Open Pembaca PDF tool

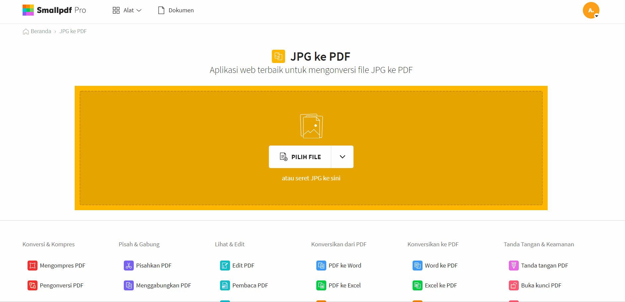(x=250, y=285)
